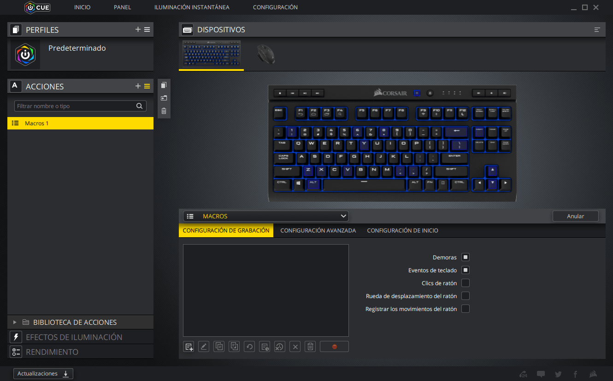Start macro recording with the red button
The width and height of the screenshot is (613, 381).
point(334,347)
